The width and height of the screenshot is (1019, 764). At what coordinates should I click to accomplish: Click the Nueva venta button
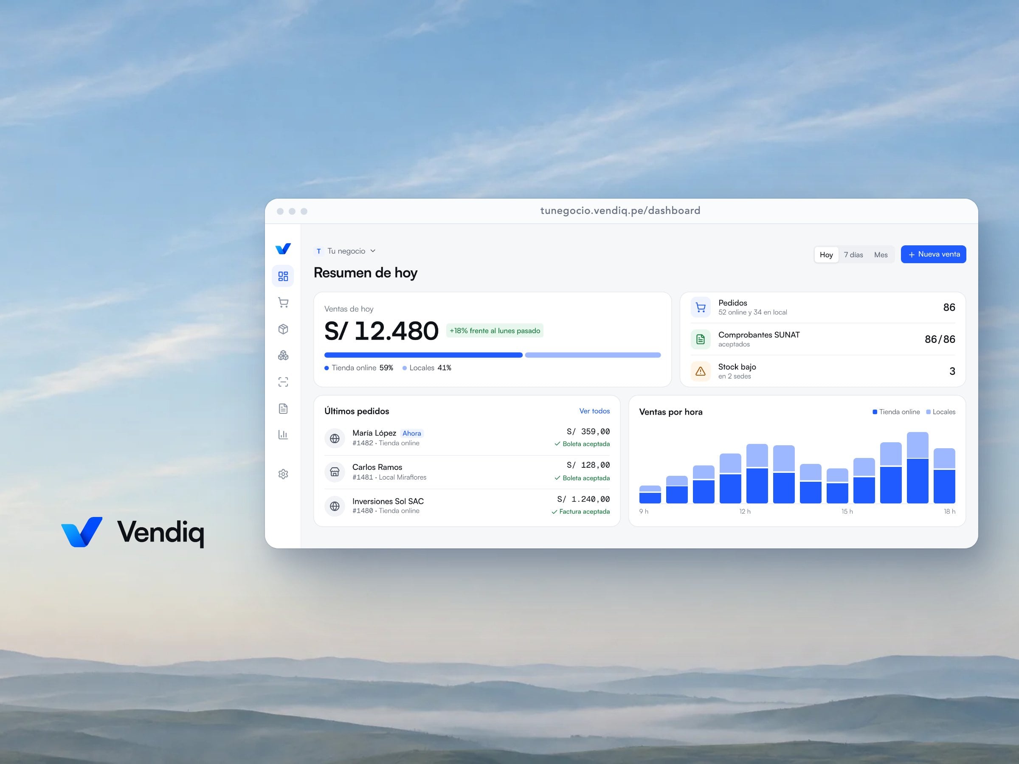[x=933, y=254]
